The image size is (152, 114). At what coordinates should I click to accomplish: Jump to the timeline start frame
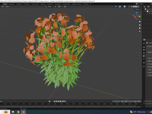point(54,101)
